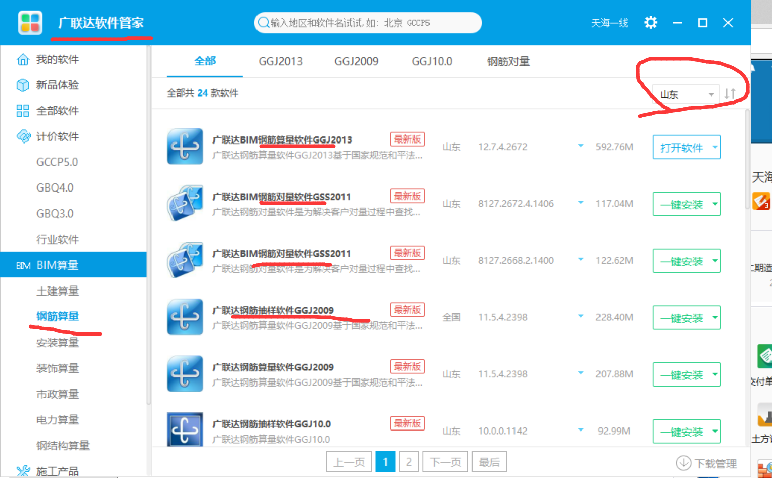Viewport: 772px width, 478px height.
Task: Open install arrow for 117.04M GSS2011 row
Action: tap(715, 204)
